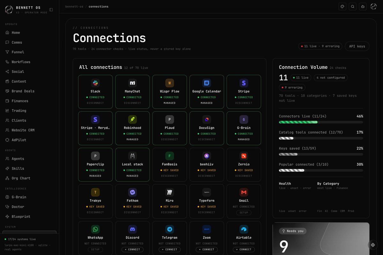Screen dimensions: 383x255
Task: Click the 'By Category' heading
Action: click(x=328, y=184)
